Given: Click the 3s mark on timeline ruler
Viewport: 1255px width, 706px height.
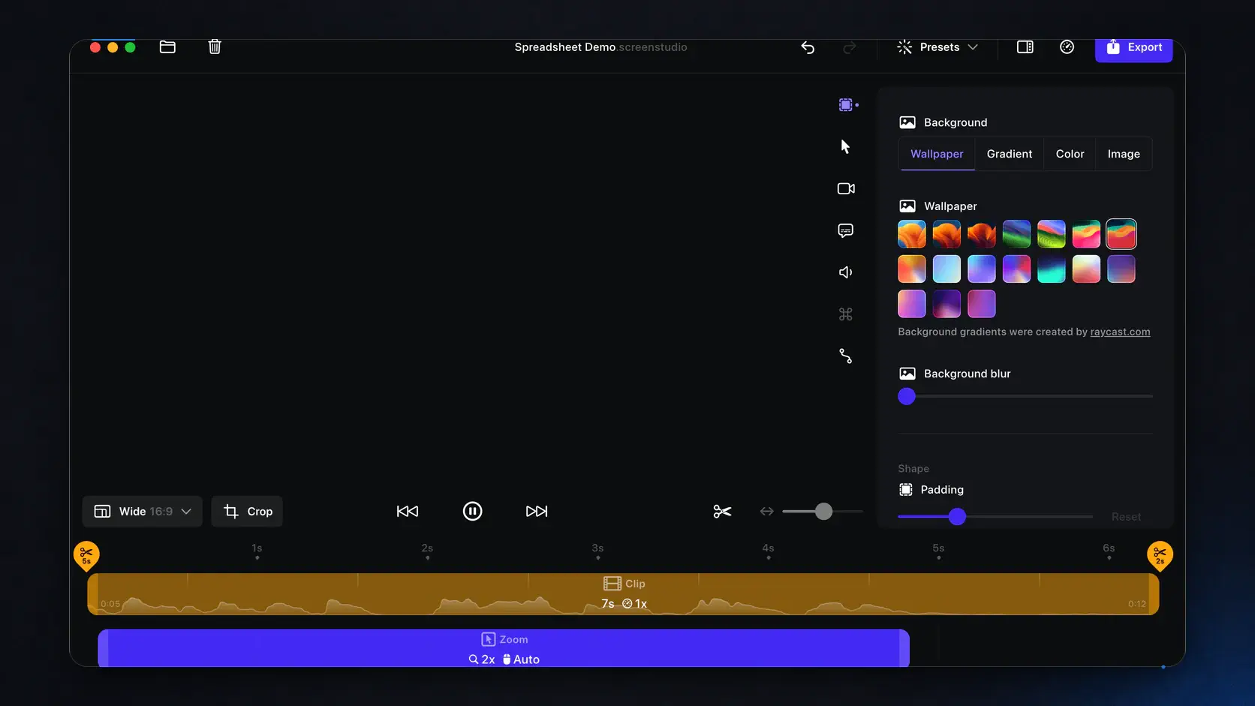Looking at the screenshot, I should click(597, 551).
